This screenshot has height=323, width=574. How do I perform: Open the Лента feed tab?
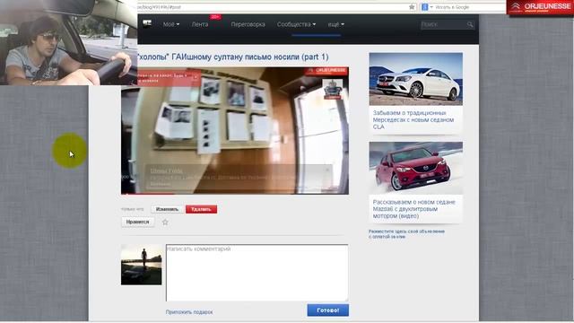click(x=200, y=24)
